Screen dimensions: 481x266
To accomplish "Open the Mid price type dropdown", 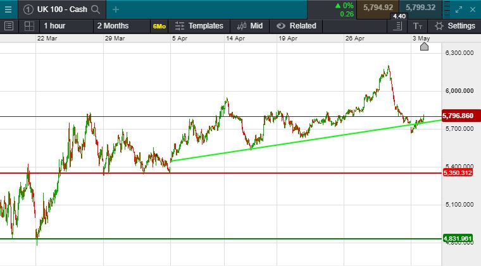I will (251, 26).
